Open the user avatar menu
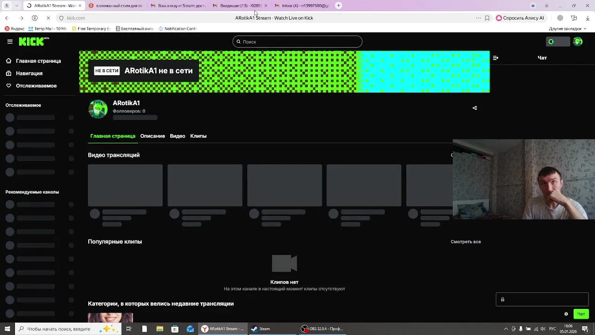This screenshot has height=335, width=595. 578,42
